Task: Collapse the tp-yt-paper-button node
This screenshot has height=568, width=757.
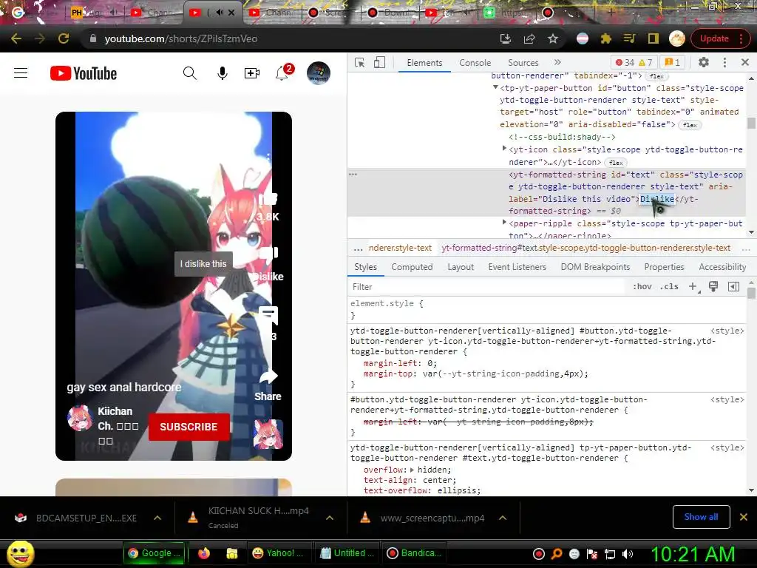Action: click(x=495, y=87)
